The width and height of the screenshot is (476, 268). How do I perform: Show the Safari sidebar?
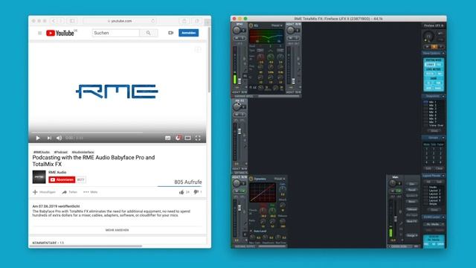click(x=72, y=21)
